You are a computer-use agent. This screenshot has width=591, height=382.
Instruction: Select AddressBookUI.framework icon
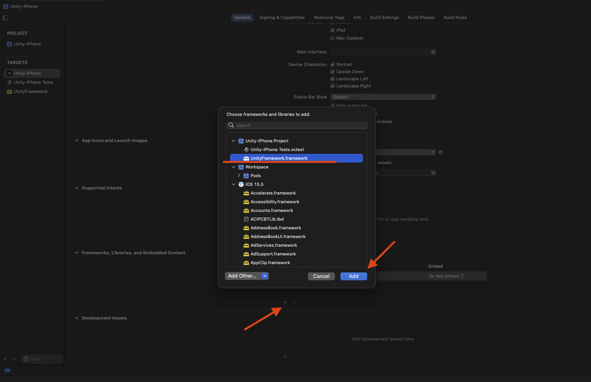click(x=246, y=236)
